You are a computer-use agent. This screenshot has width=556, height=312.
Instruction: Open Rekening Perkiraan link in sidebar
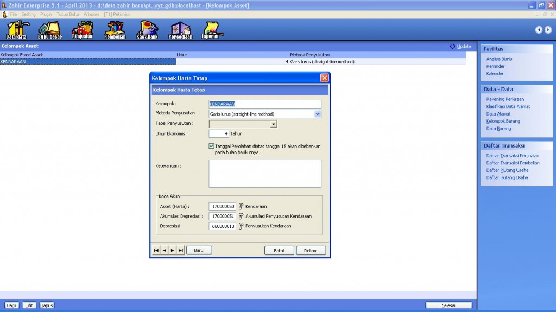[505, 99]
